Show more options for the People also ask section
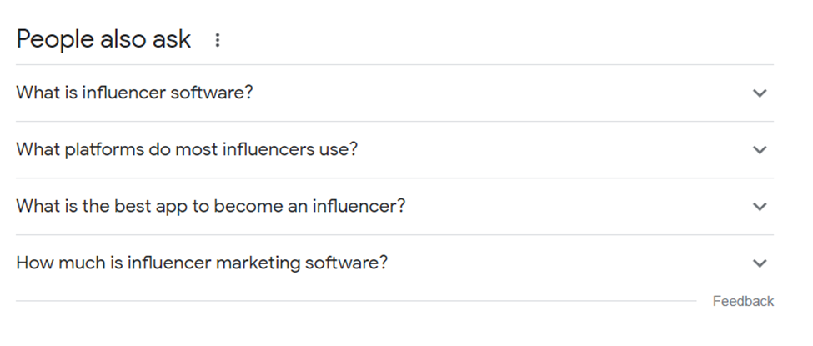The width and height of the screenshot is (813, 346). click(x=218, y=40)
